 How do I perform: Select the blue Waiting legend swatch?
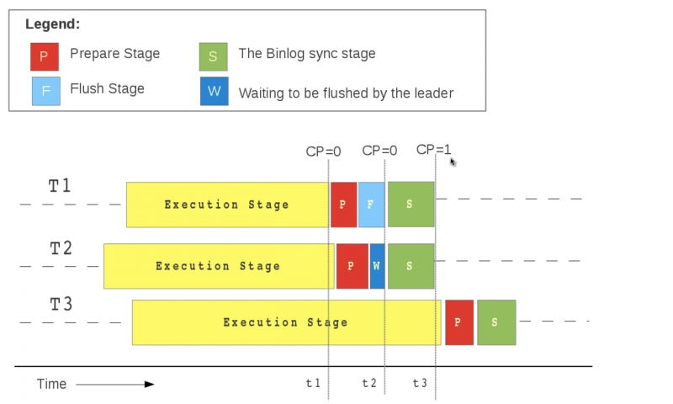[x=214, y=91]
